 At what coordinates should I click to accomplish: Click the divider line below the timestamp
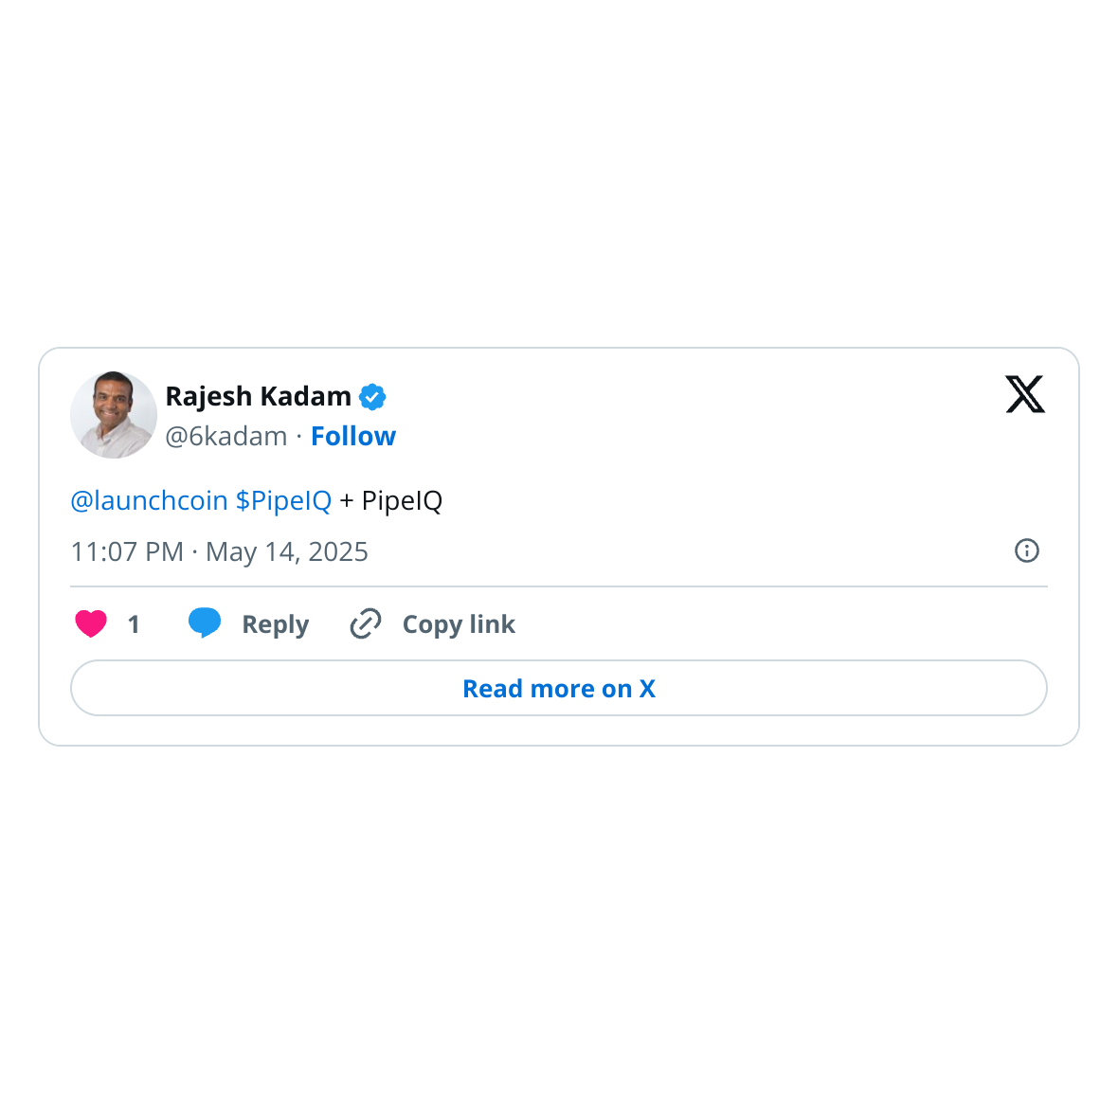[x=559, y=586]
